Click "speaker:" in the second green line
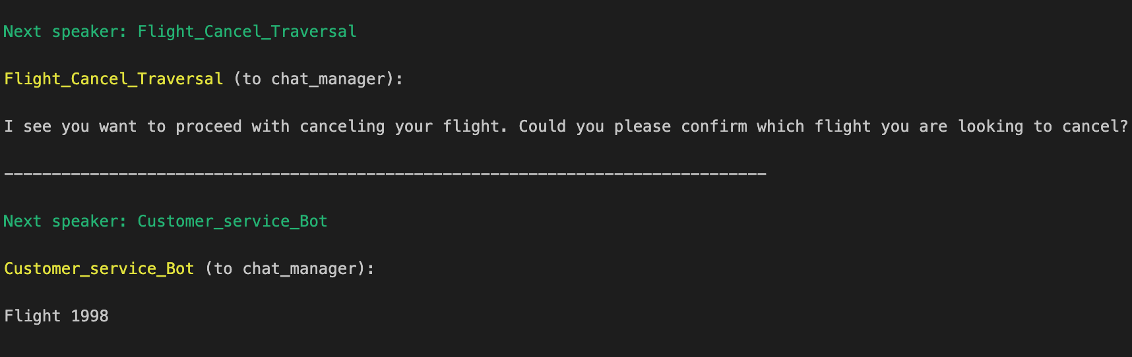 pos(89,221)
